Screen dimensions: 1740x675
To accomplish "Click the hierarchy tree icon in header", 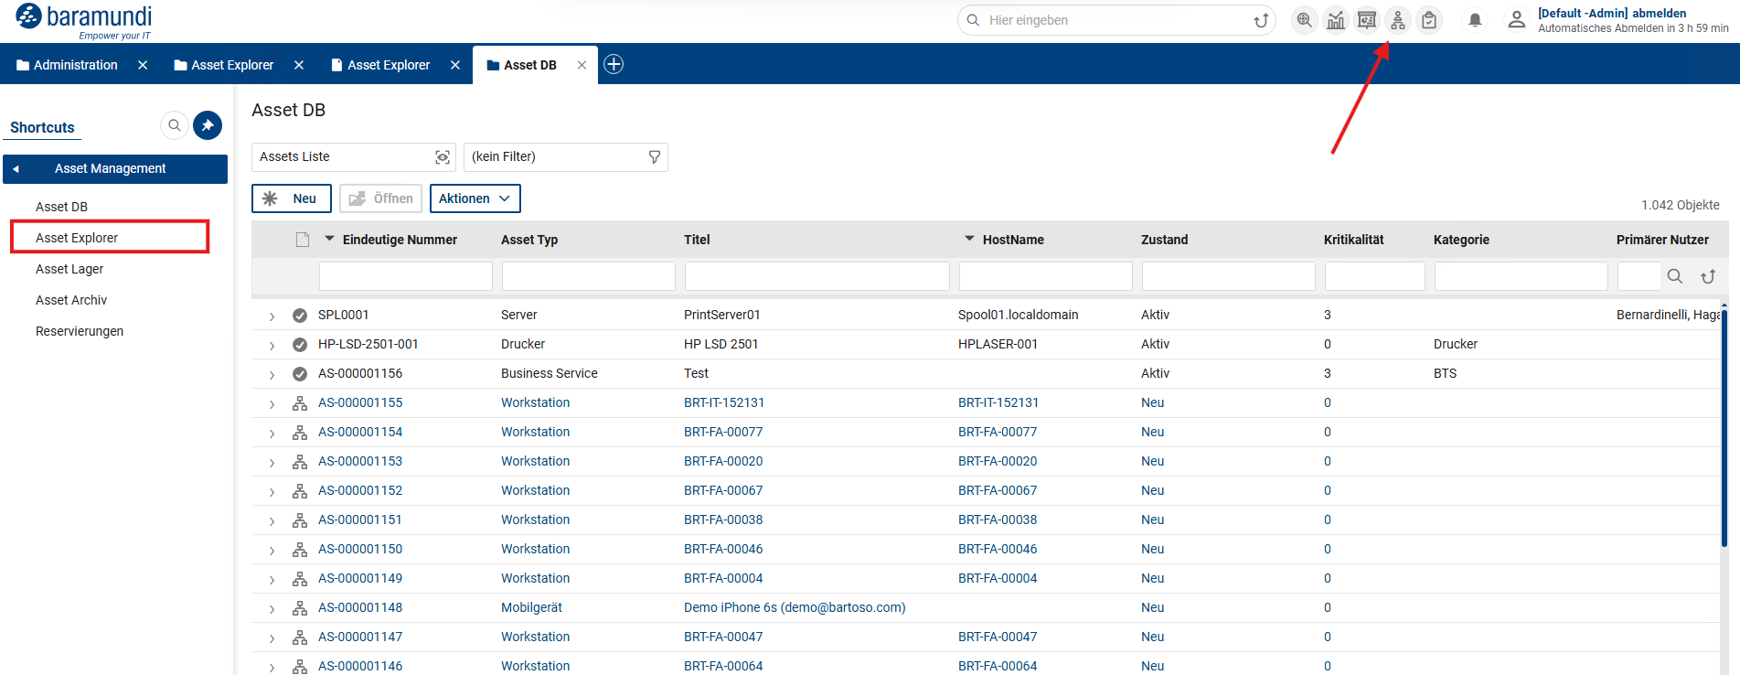I will (x=1398, y=20).
